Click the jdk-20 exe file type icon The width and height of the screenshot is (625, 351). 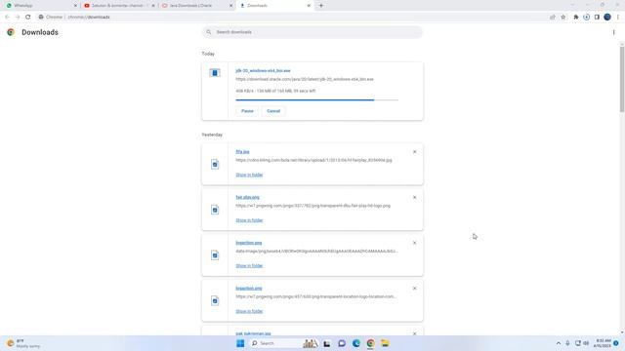coord(215,73)
